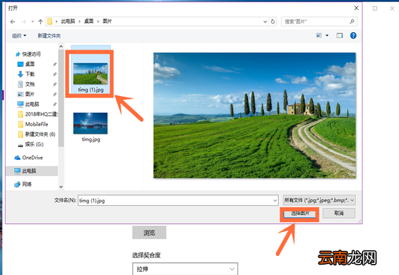The image size is (399, 275).
Task: Click 浏览 button in settings window
Action: [x=149, y=233]
